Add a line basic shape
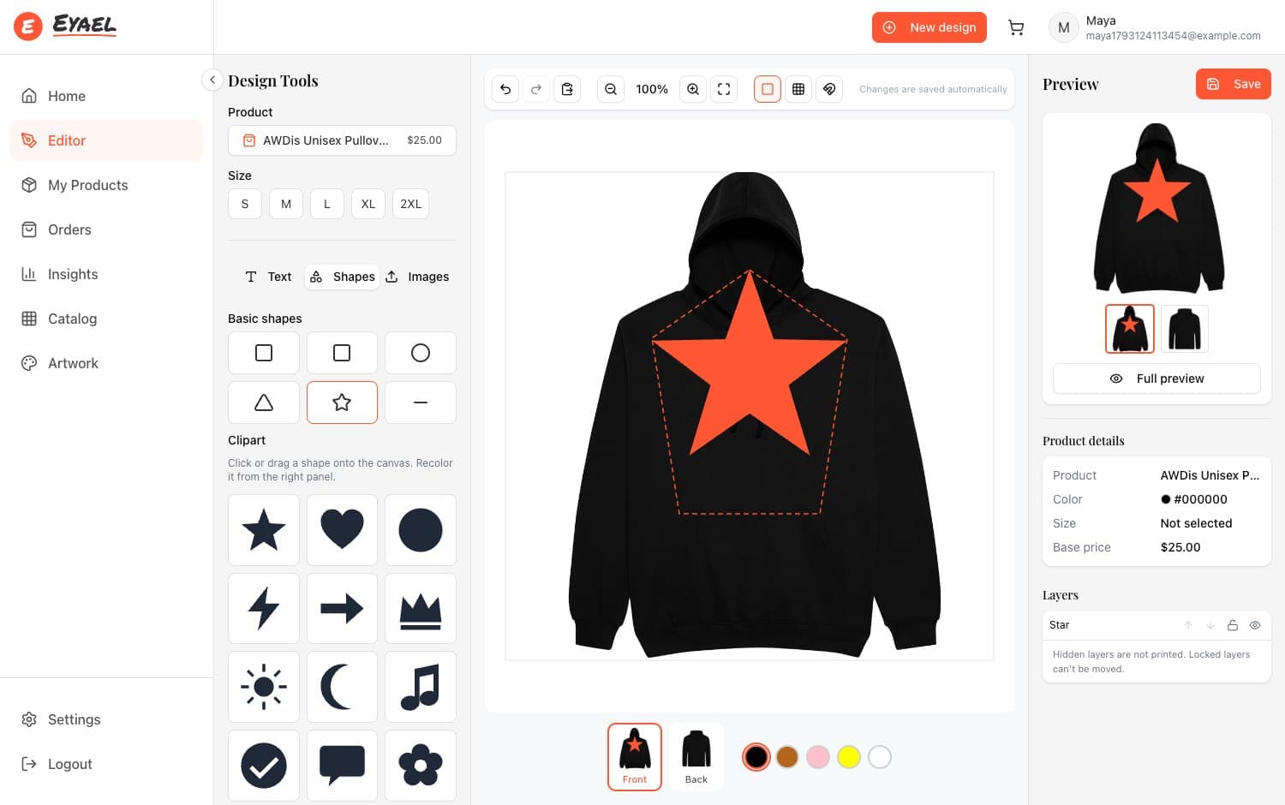 421,402
